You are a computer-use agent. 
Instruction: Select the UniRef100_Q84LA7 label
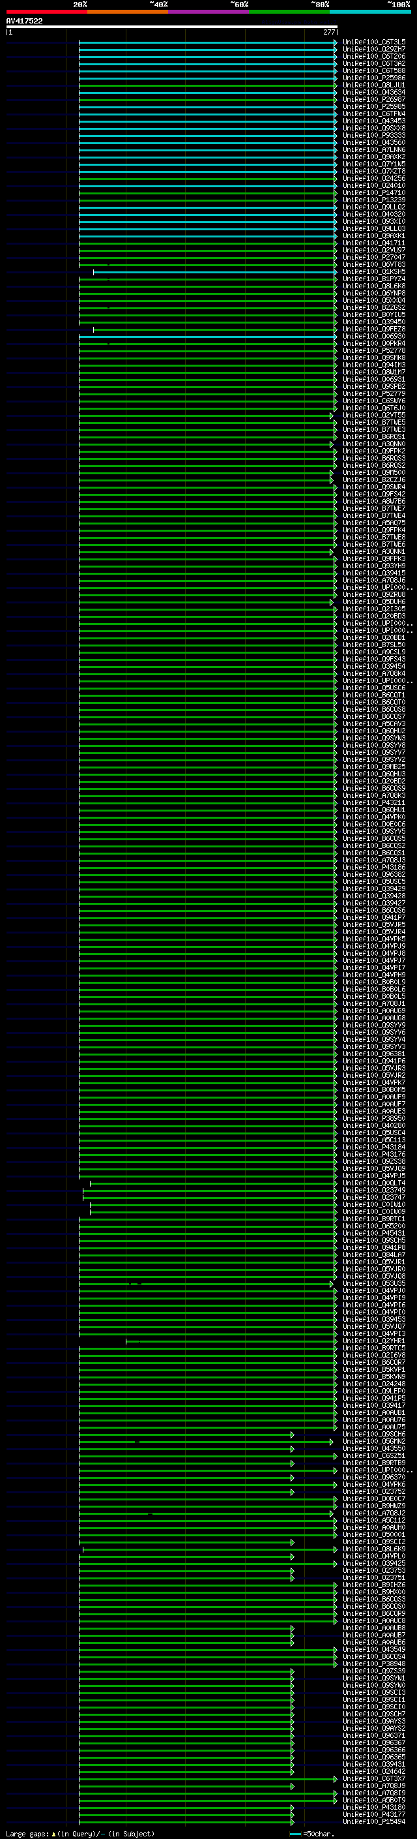click(x=374, y=1254)
